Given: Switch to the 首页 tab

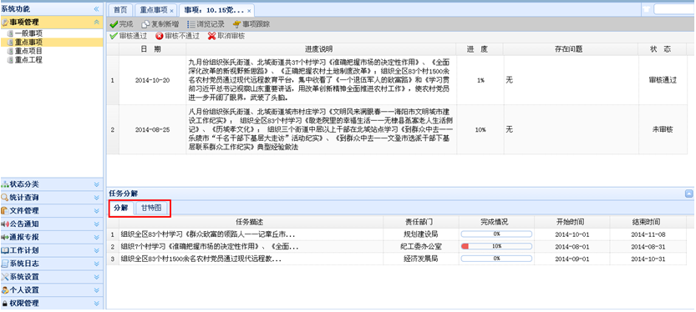Looking at the screenshot, I should pyautogui.click(x=120, y=10).
